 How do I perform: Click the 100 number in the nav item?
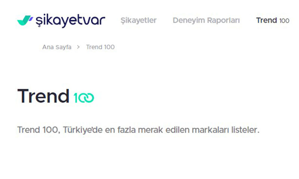coord(284,21)
